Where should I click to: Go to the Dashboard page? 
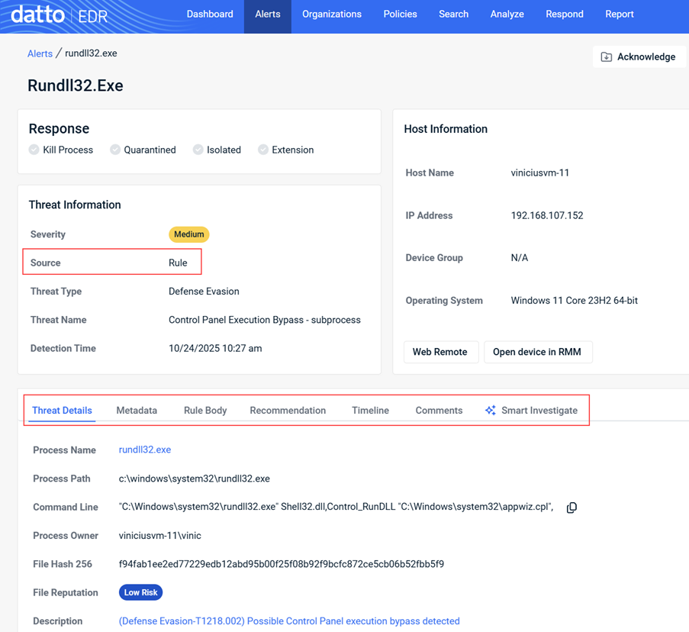[210, 15]
